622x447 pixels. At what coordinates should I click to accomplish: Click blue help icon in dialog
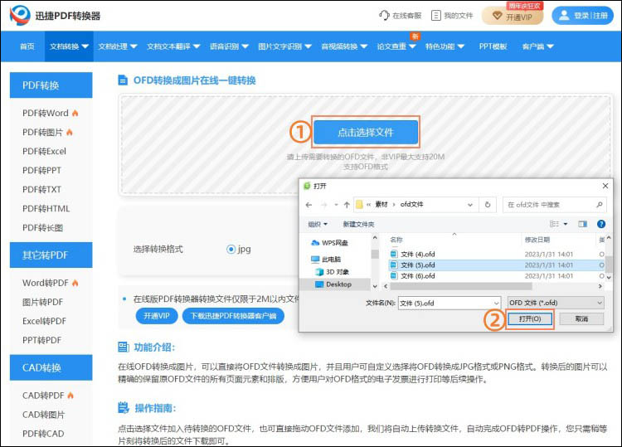[x=601, y=224]
